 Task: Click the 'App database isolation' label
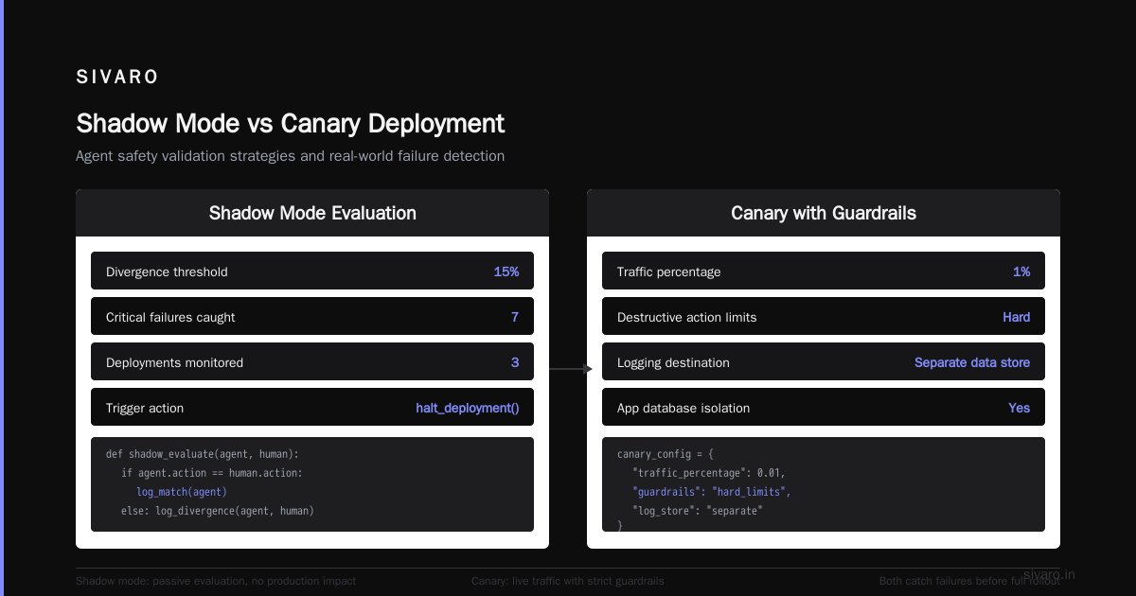click(683, 408)
